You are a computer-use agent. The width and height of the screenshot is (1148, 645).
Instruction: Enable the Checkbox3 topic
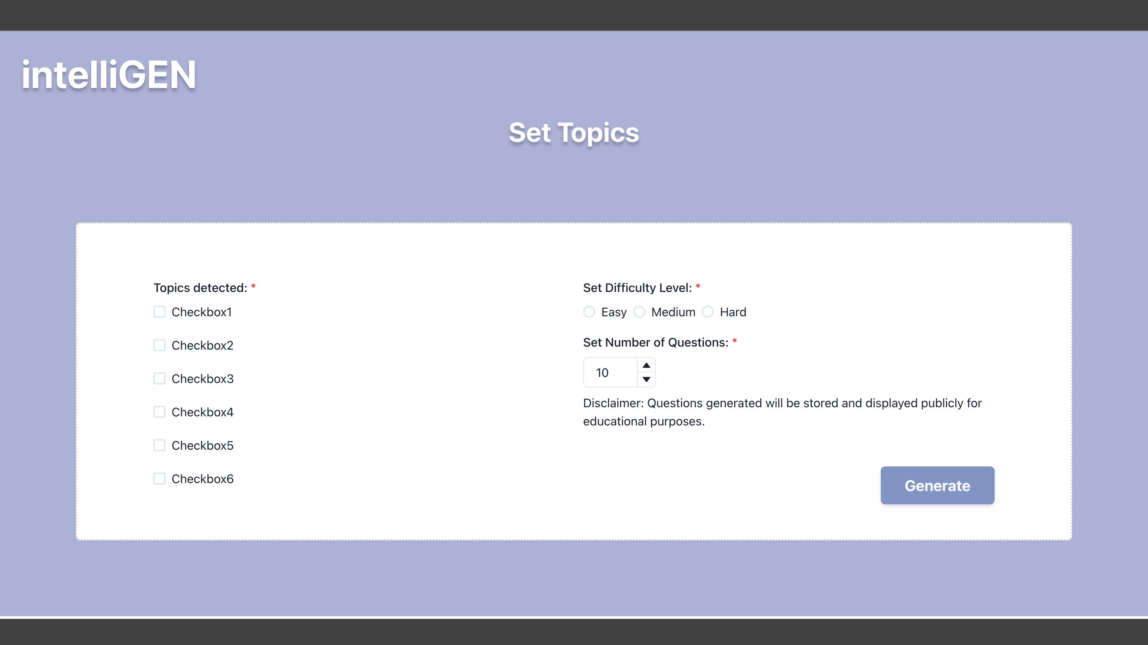pos(159,378)
